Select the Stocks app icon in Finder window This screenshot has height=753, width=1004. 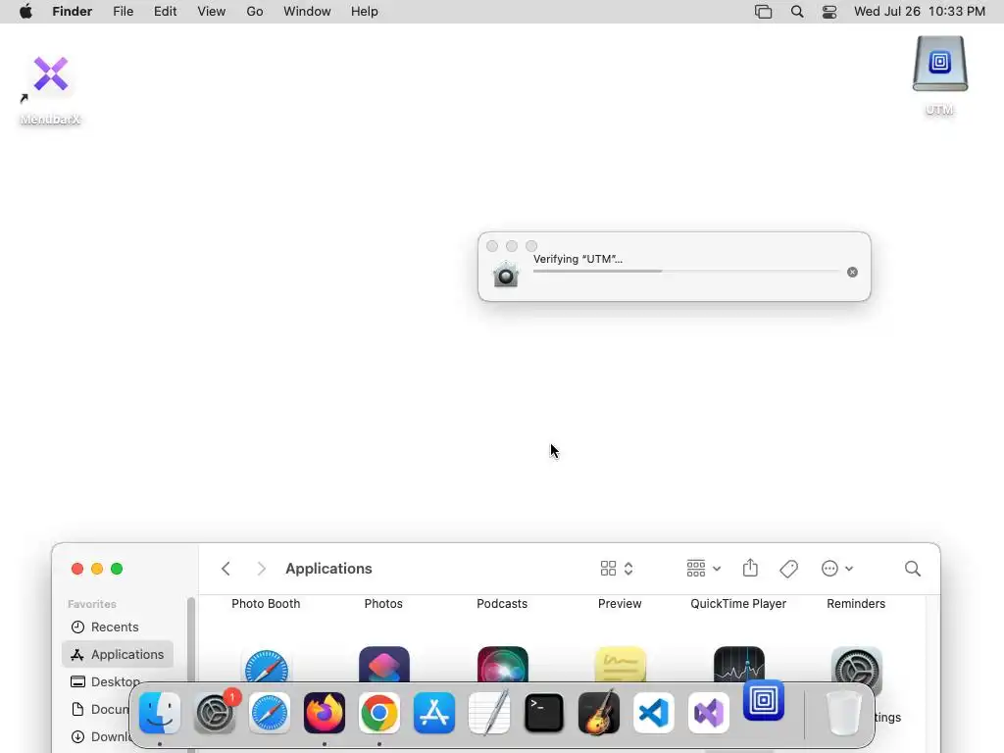(739, 664)
